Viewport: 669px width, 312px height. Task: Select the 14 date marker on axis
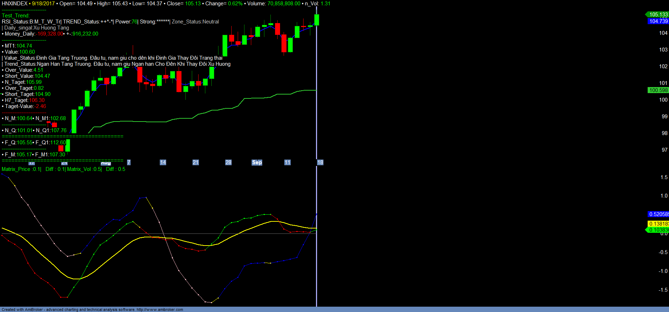click(x=163, y=162)
